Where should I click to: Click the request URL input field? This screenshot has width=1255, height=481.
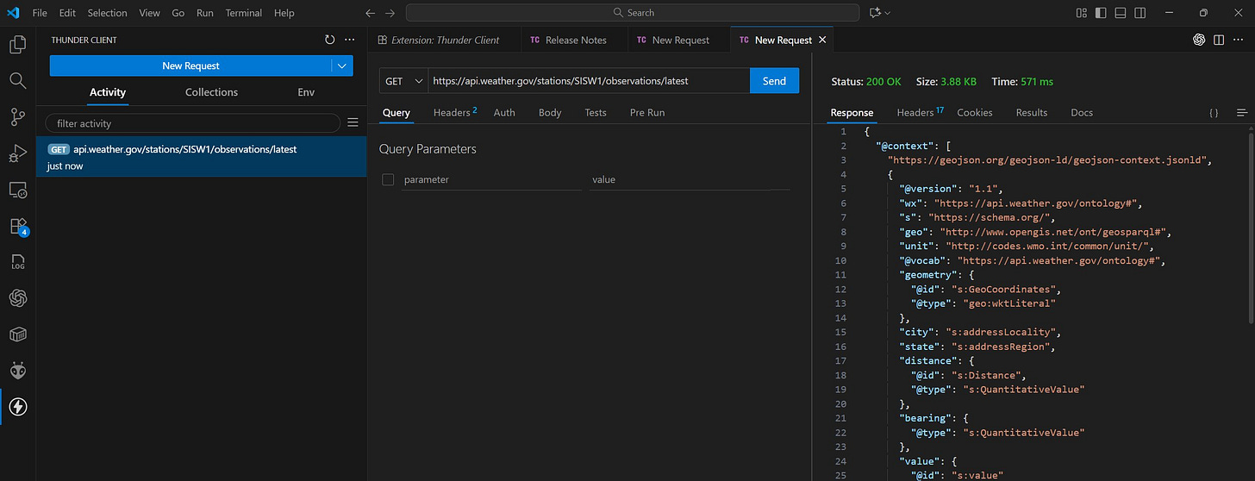(x=589, y=81)
